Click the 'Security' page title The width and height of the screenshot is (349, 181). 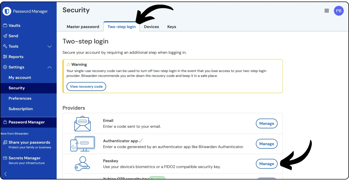tap(76, 10)
